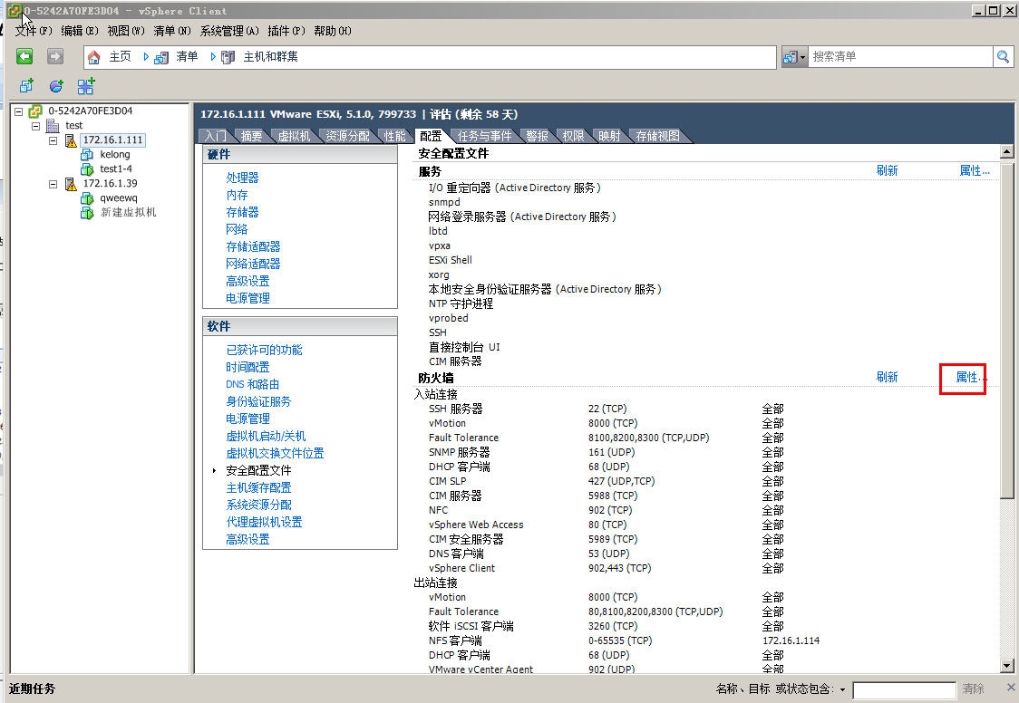Click the grey forward navigation arrow
Screen dimensions: 1019x703
(55, 56)
